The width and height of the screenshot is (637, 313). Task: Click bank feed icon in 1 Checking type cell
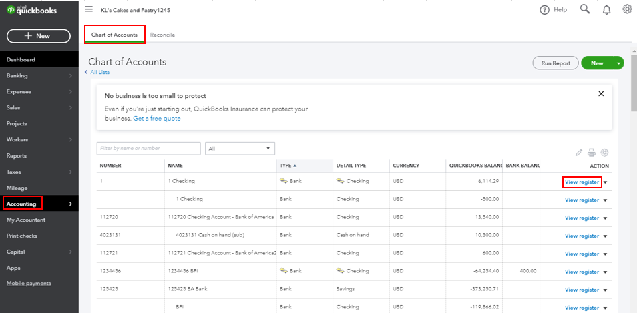click(x=284, y=181)
